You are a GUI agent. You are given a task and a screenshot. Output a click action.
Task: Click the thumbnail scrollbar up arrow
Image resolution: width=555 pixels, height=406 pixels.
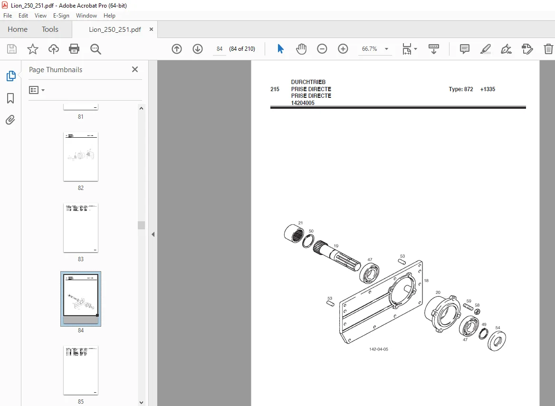tap(141, 109)
